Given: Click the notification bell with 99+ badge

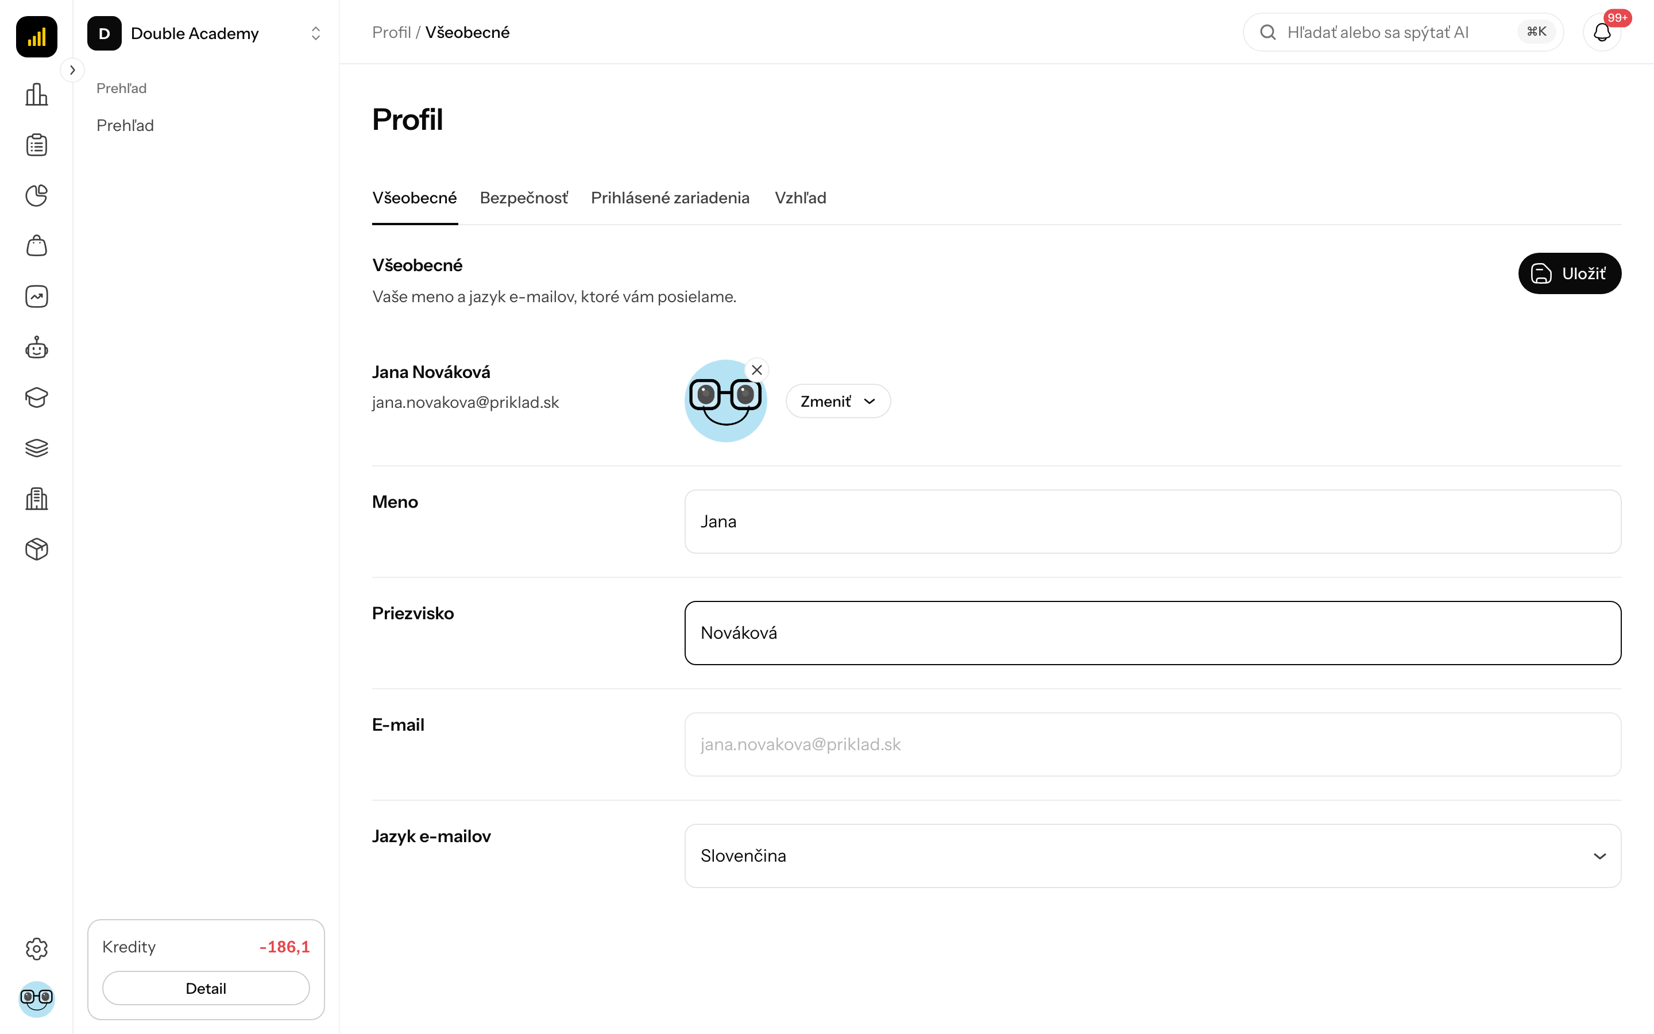Looking at the screenshot, I should [1602, 32].
